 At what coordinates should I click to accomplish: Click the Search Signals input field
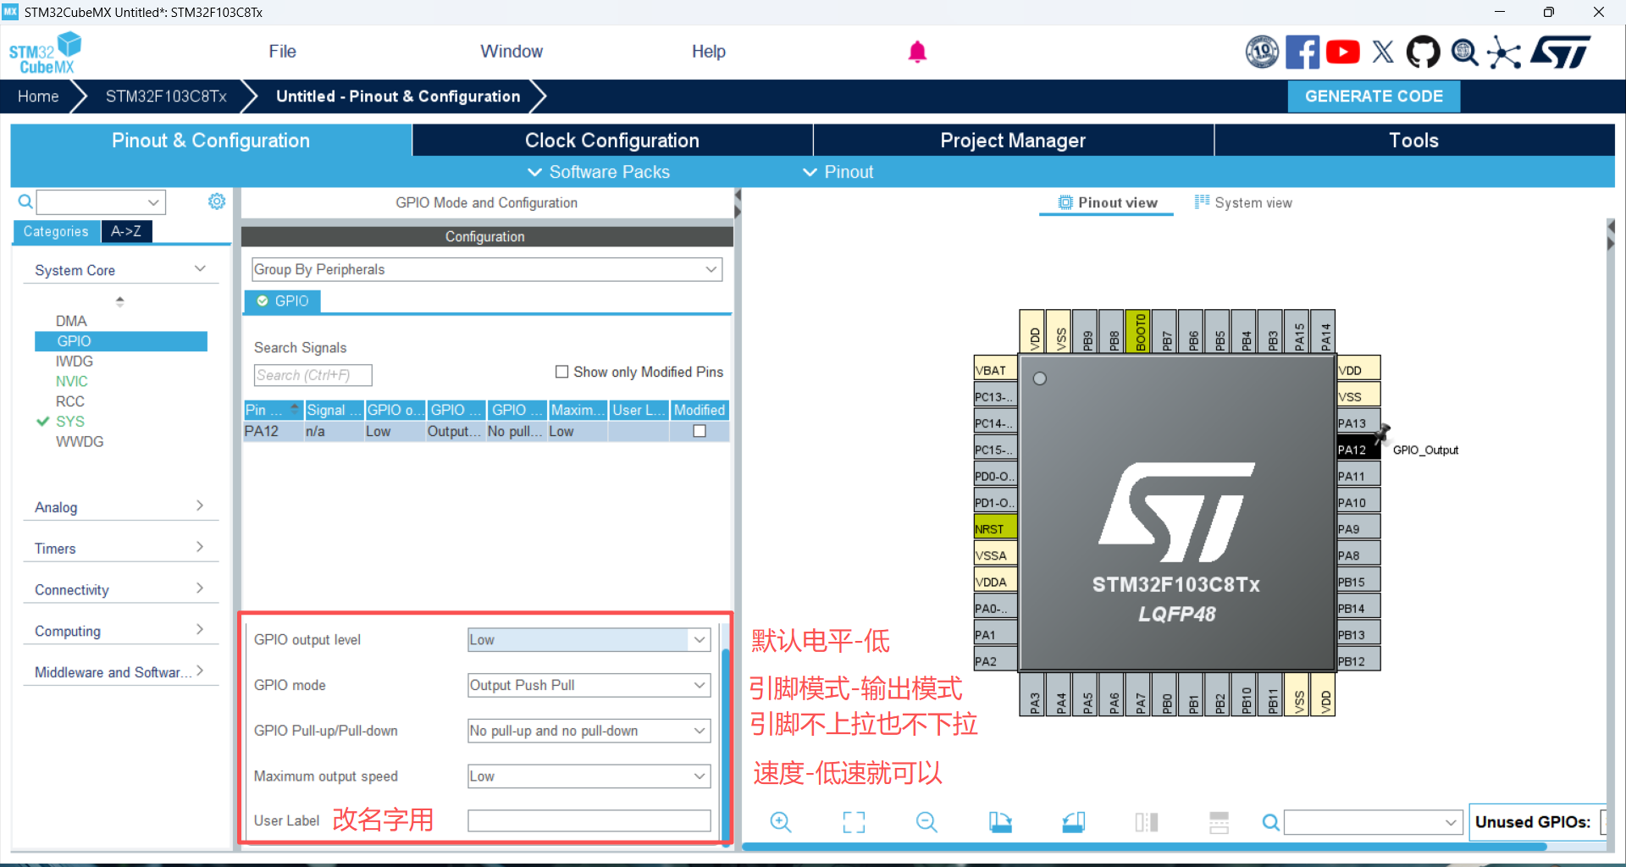pyautogui.click(x=312, y=375)
